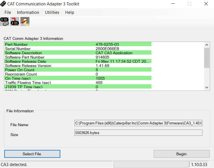The image size is (214, 168).
Task: Click the progress bar in status bar
Action: coord(151,164)
